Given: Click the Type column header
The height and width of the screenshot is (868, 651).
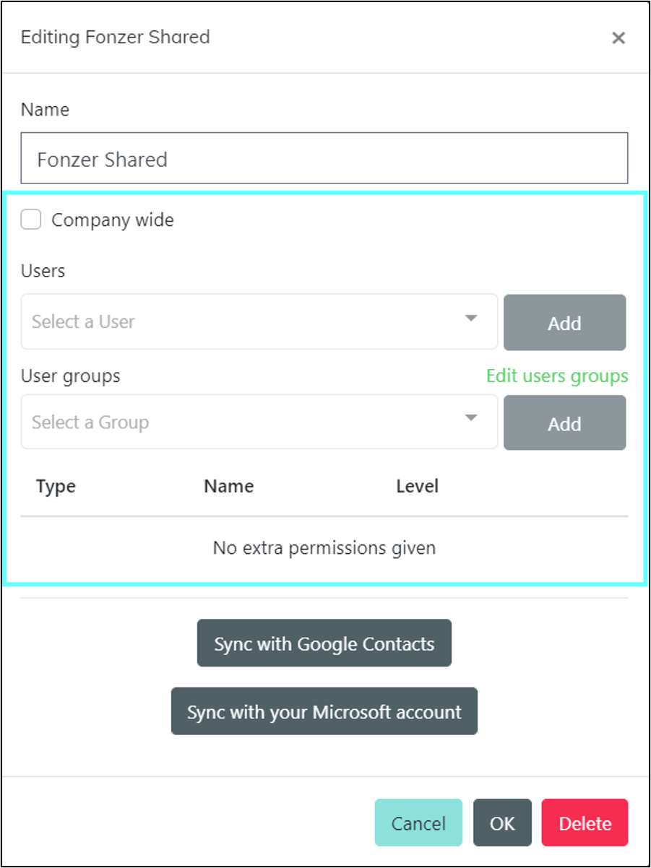Looking at the screenshot, I should coord(56,487).
